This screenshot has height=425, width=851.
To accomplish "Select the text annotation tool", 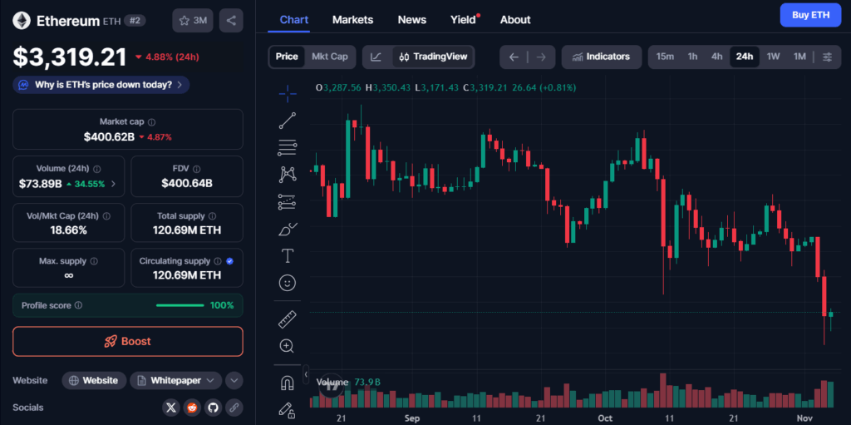I will [x=287, y=255].
